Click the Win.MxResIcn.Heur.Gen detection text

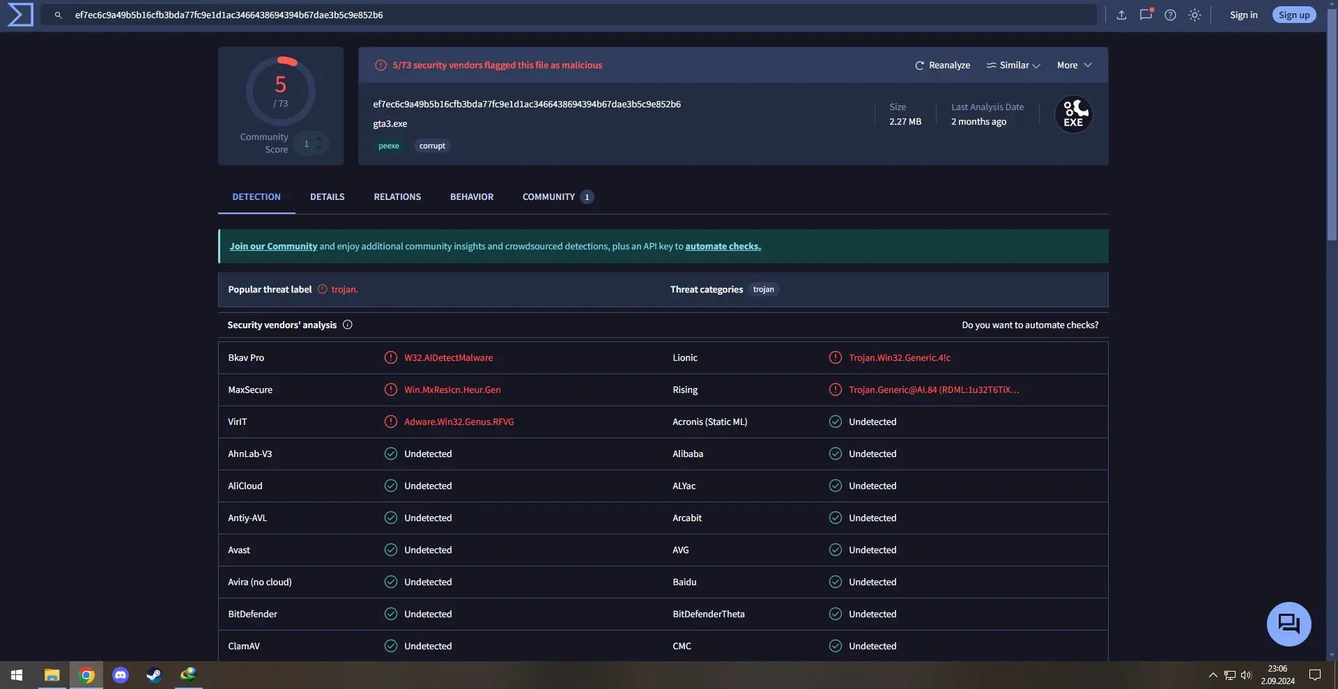452,389
